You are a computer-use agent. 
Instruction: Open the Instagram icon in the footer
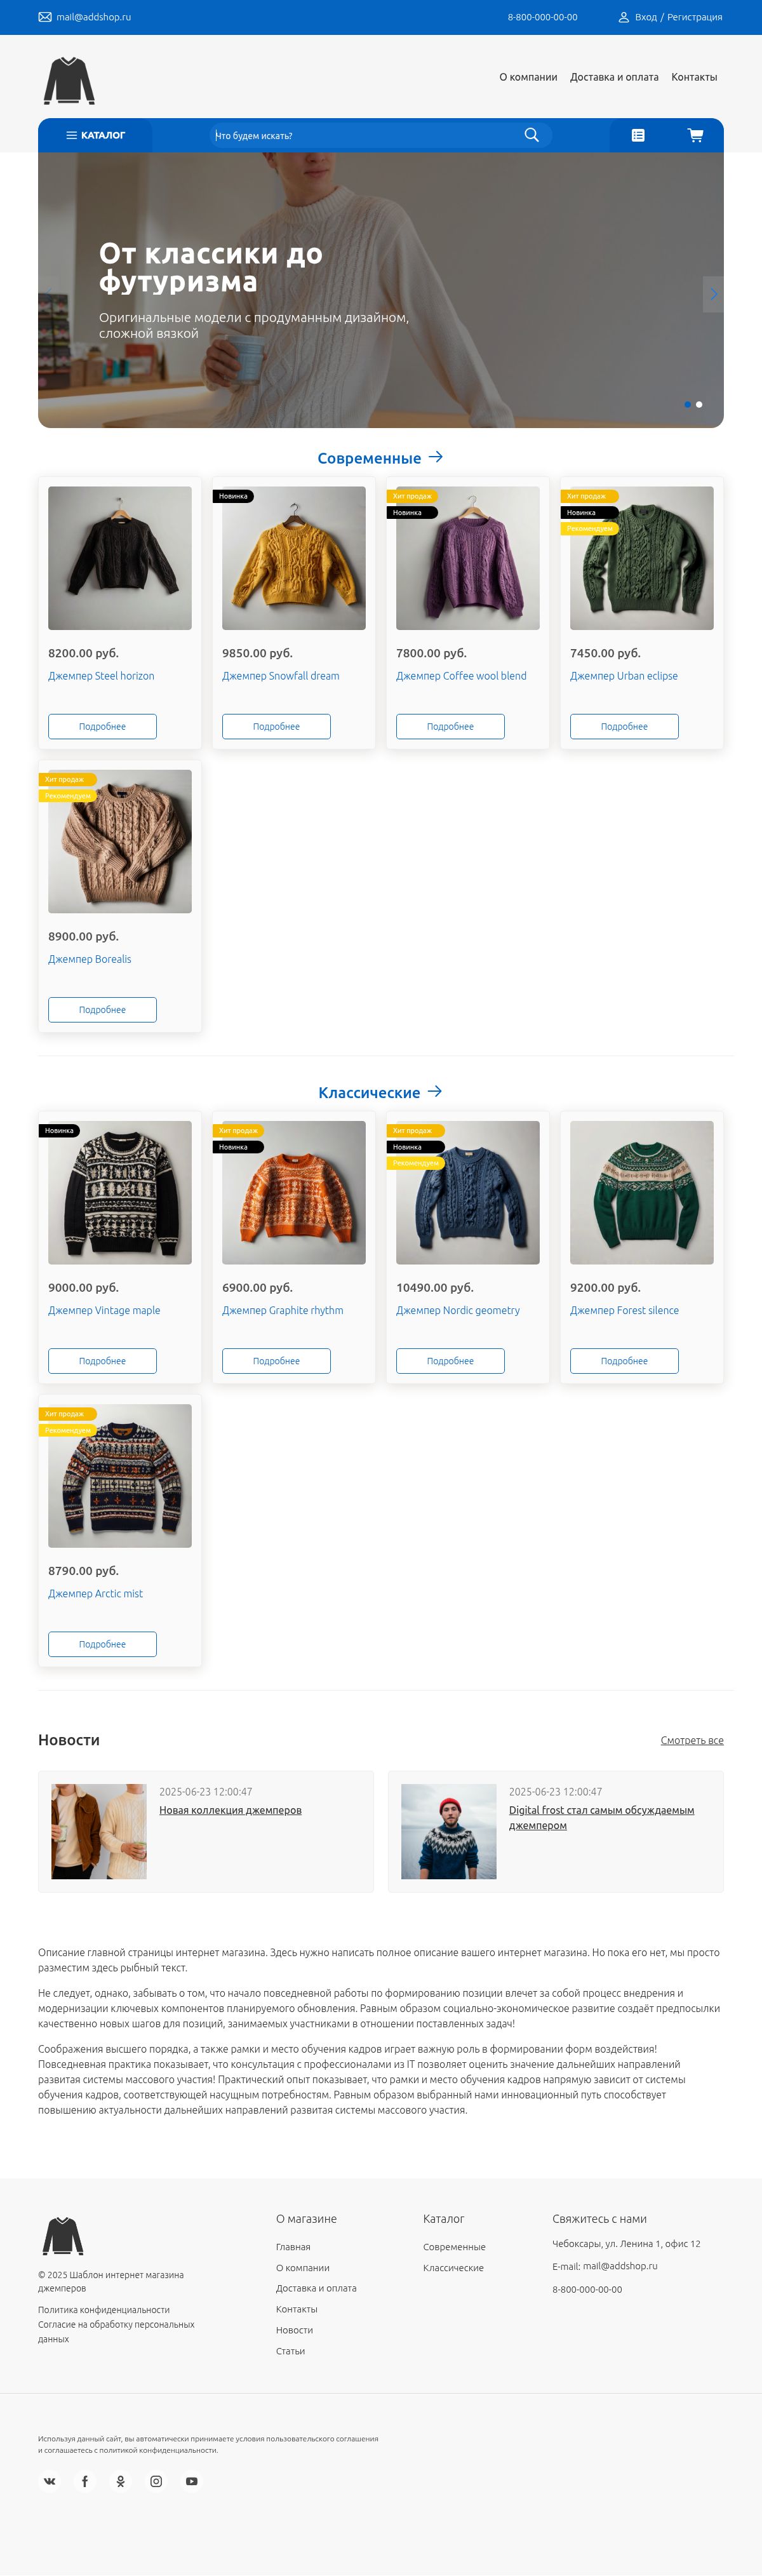(x=156, y=2481)
